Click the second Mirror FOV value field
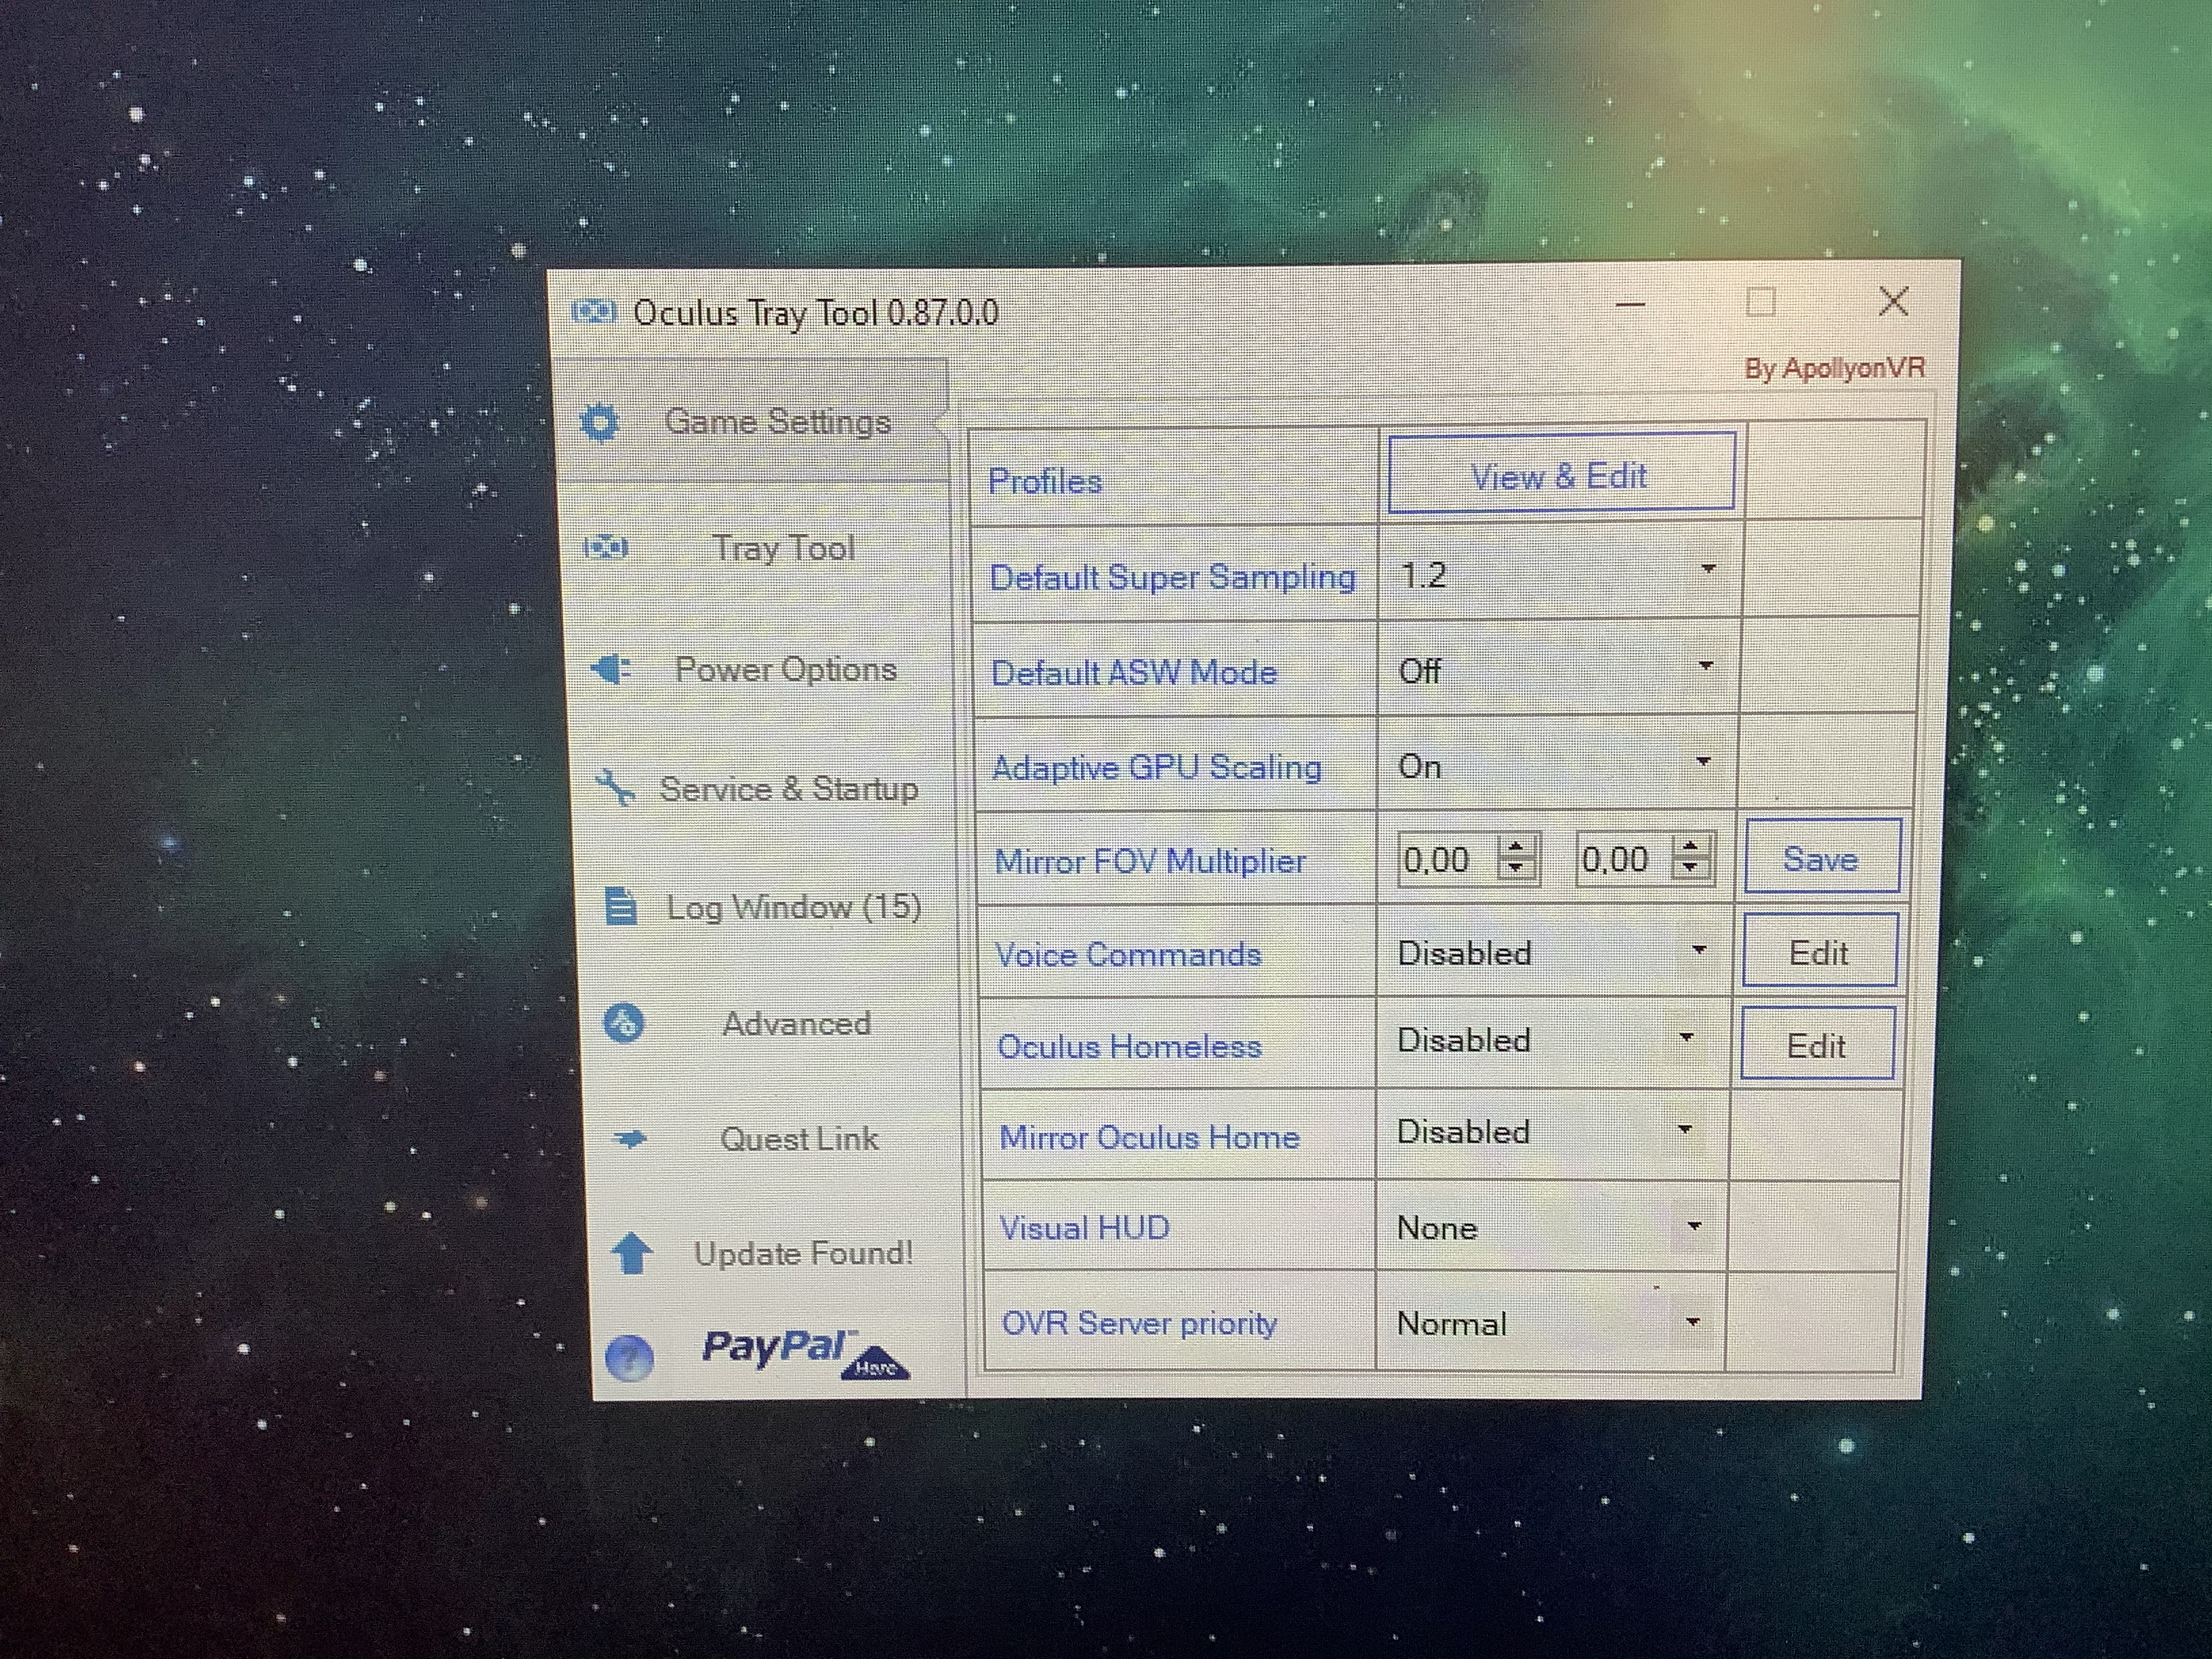2212x1659 pixels. pos(1624,858)
